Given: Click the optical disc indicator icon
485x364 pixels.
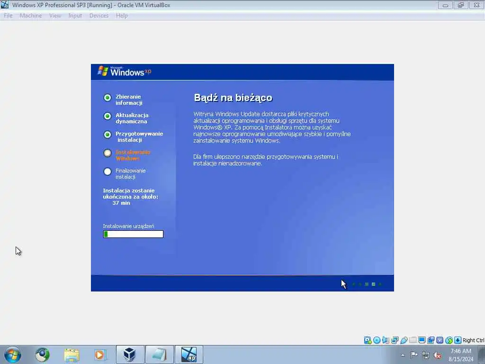Looking at the screenshot, I should (x=377, y=340).
